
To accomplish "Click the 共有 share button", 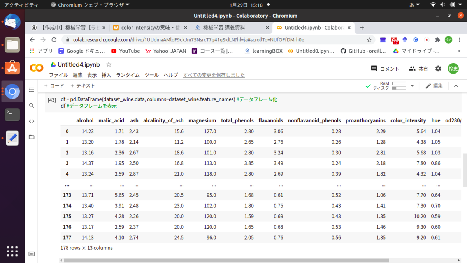I will (x=418, y=69).
